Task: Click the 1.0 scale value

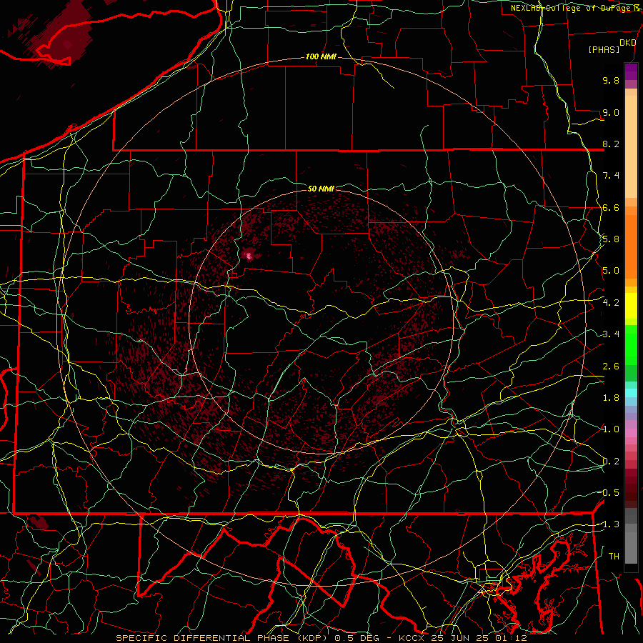Action: (x=611, y=429)
